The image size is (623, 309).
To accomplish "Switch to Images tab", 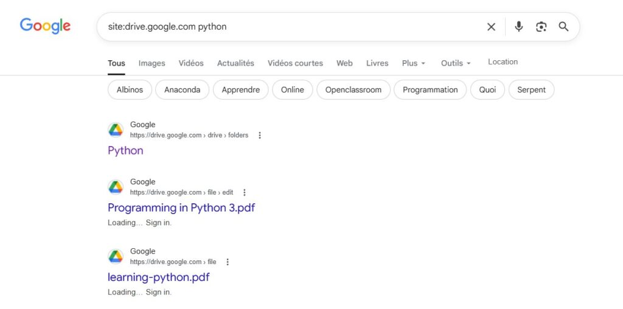I will point(151,63).
